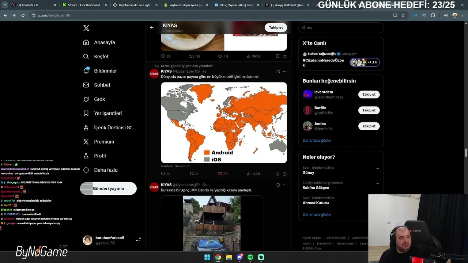The width and height of the screenshot is (468, 263).
Task: Expand the Daha fazla sidebar menu
Action: pos(100,170)
